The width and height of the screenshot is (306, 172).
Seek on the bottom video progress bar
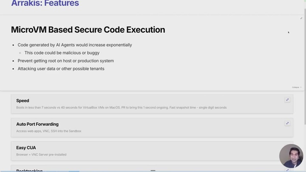153,171
